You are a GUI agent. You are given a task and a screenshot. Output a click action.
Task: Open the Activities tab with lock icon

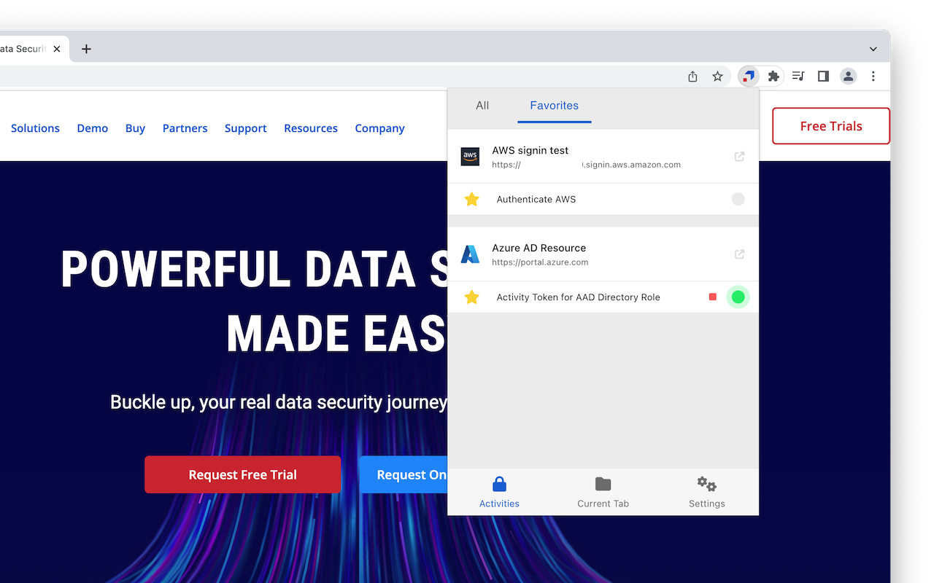tap(499, 492)
